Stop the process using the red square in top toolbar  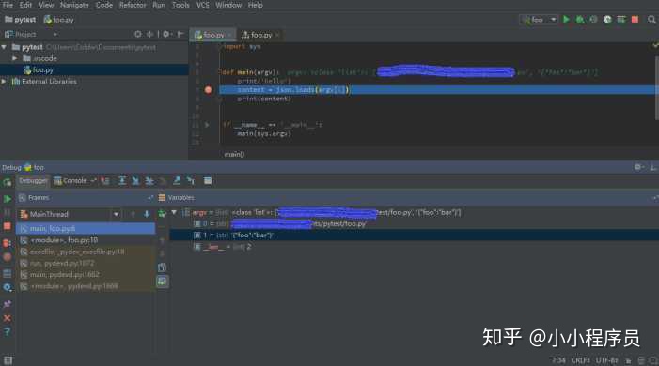635,20
